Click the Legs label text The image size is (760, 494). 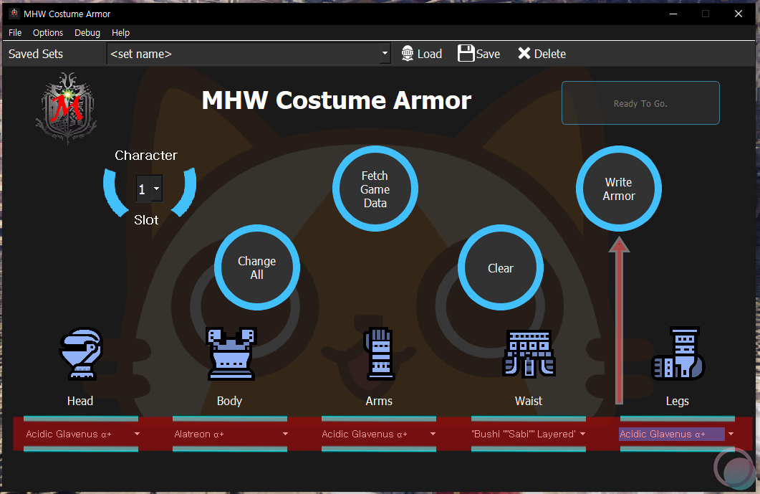pos(678,402)
